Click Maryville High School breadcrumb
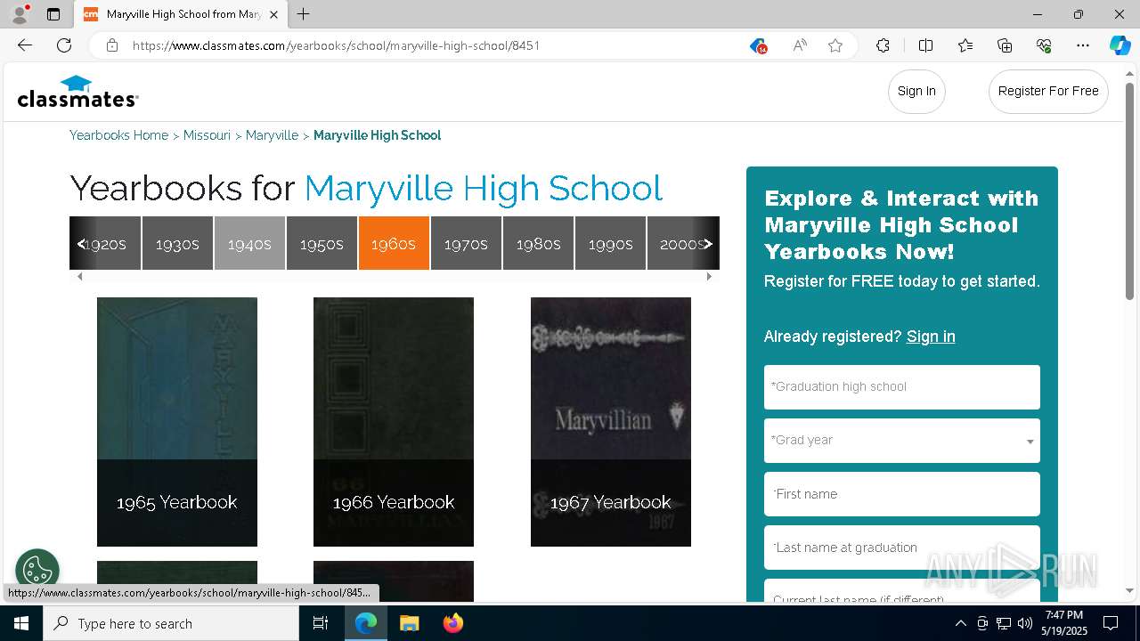This screenshot has height=641, width=1140. pyautogui.click(x=377, y=135)
